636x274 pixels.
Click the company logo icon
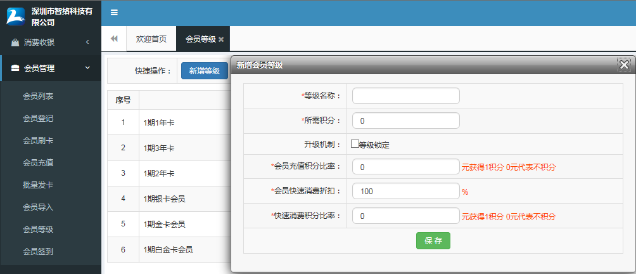click(15, 16)
